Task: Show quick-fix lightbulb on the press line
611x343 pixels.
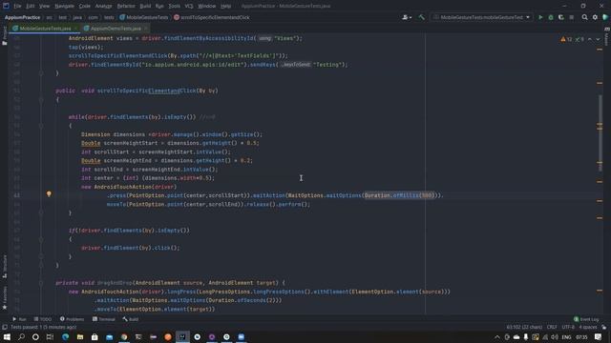Action: (49, 193)
